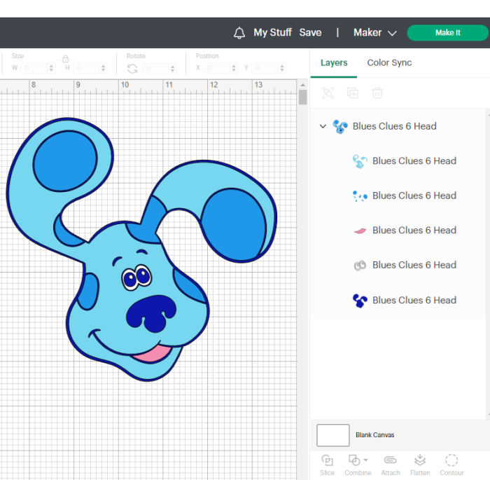490x480 pixels.
Task: Click the Combine tool
Action: (x=358, y=465)
